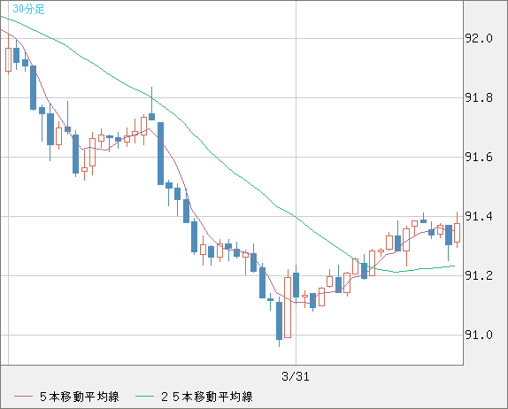The image size is (508, 409).
Task: Click the 30分足 timeframe label
Action: (28, 9)
